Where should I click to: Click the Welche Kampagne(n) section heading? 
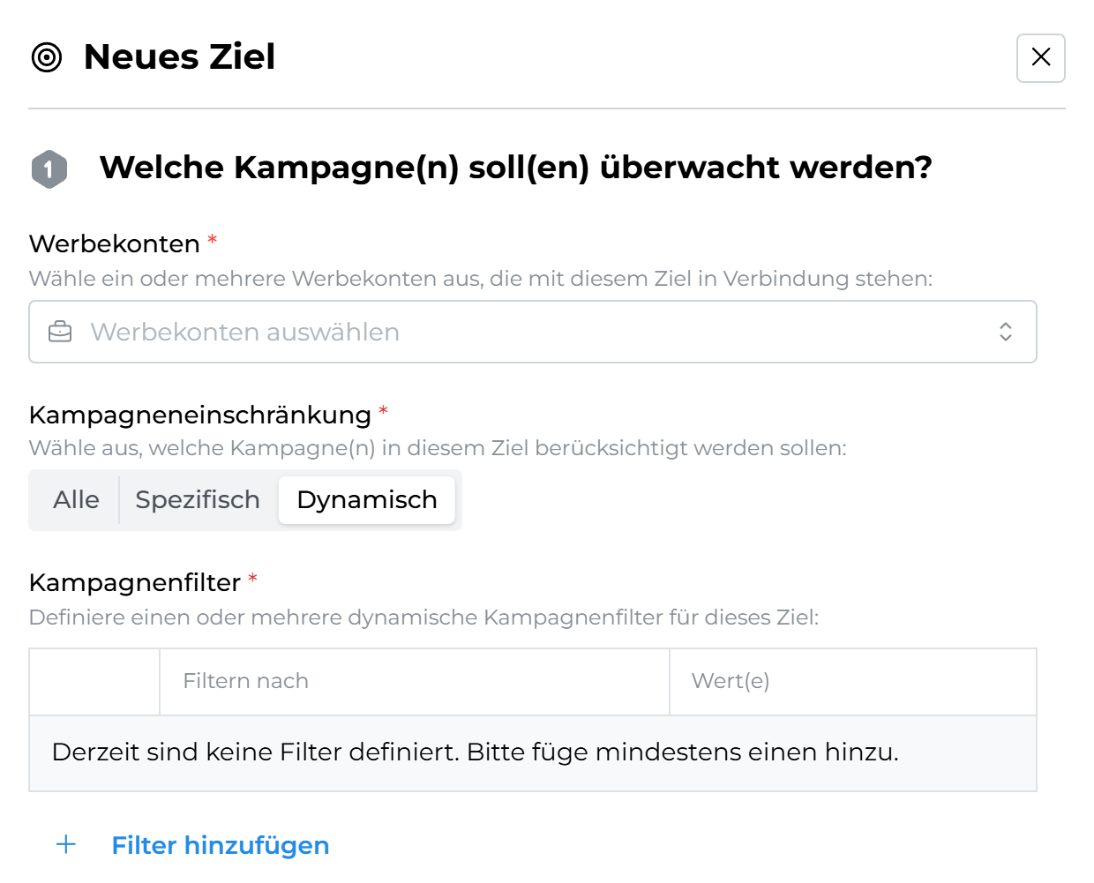pos(515,168)
